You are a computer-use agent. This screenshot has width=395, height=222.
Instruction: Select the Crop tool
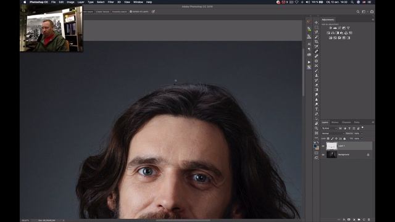point(317,41)
